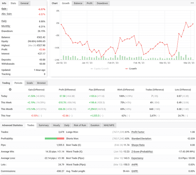Click the Avg. Trade Length value 5h 4m
The width and height of the screenshot is (196, 175).
tap(126, 171)
